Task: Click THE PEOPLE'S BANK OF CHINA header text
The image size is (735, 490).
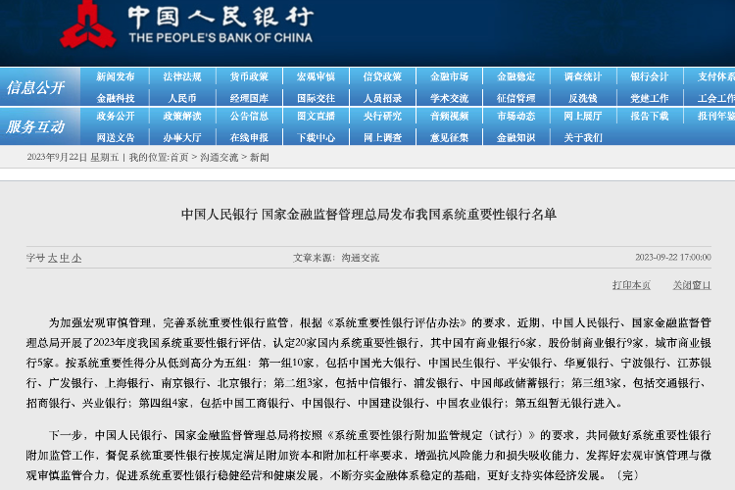Action: tap(220, 38)
